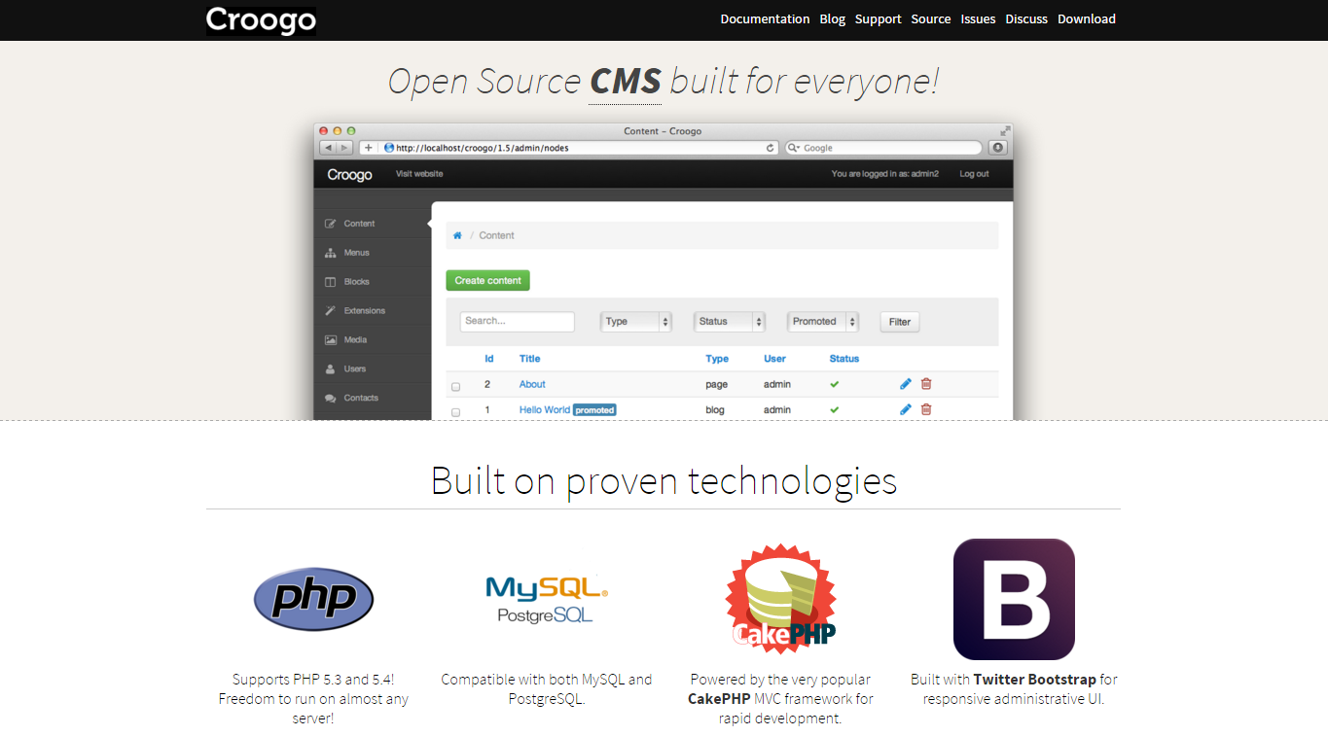Viewport: 1328px width, 736px height.
Task: Sort by the User column header
Action: tap(774, 359)
